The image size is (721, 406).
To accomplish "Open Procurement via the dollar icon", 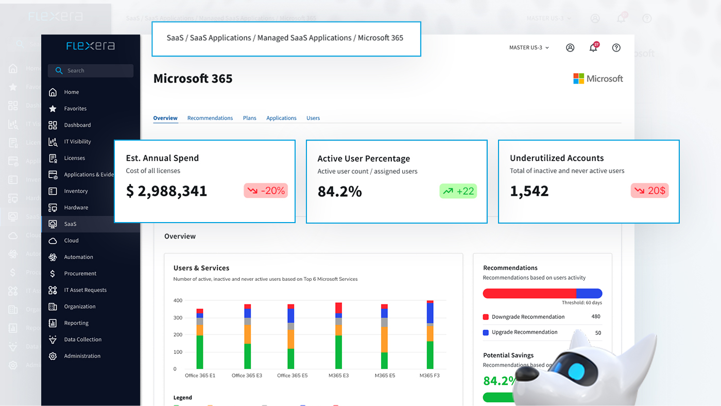I will pos(53,274).
